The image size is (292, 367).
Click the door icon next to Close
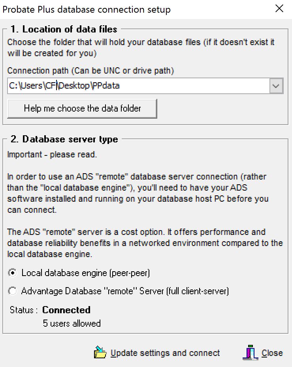pyautogui.click(x=250, y=352)
